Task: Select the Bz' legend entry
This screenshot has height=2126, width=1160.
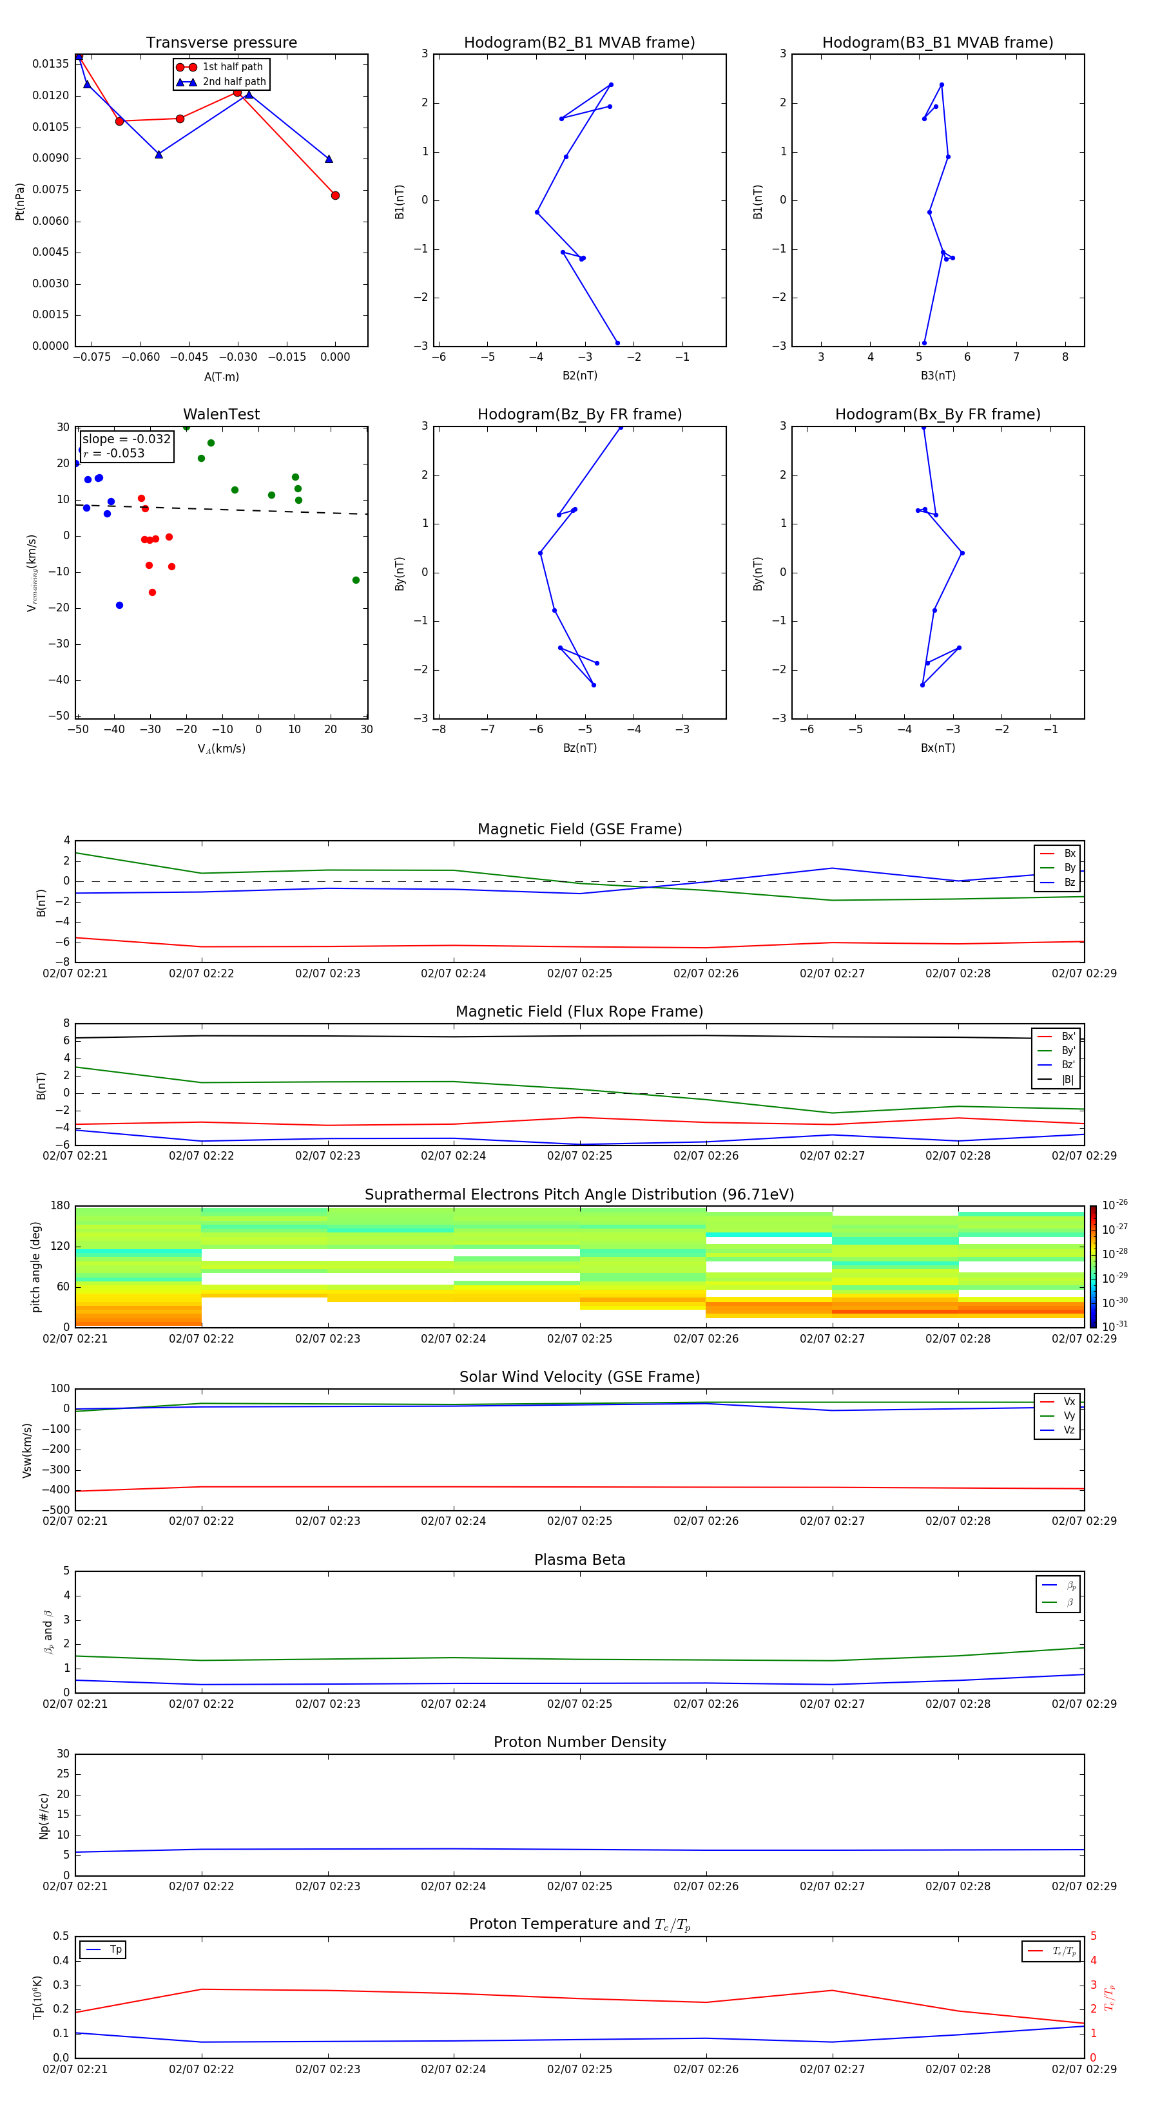Action: click(1057, 1065)
